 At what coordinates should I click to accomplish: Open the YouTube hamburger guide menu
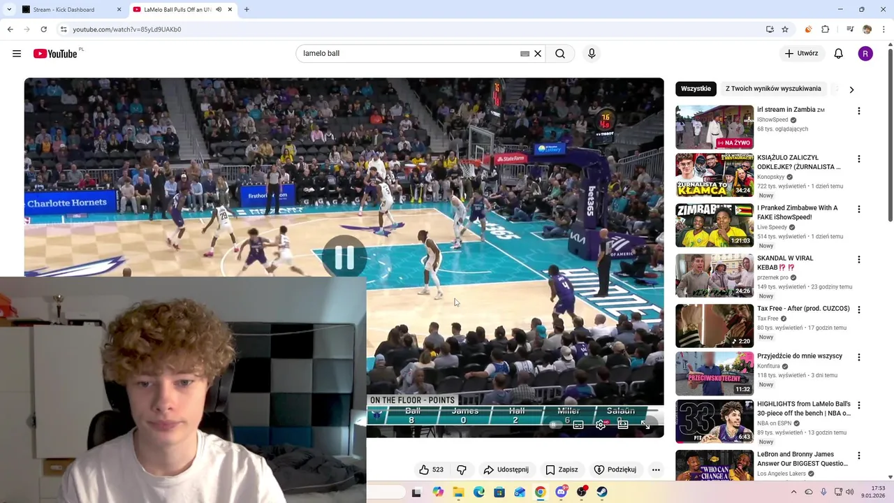17,54
